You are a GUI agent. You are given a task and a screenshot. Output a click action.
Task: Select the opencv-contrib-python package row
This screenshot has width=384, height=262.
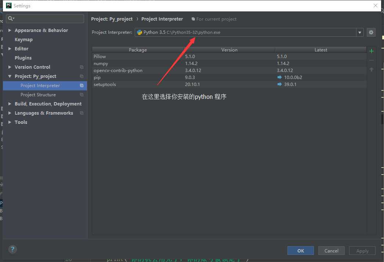click(229, 70)
